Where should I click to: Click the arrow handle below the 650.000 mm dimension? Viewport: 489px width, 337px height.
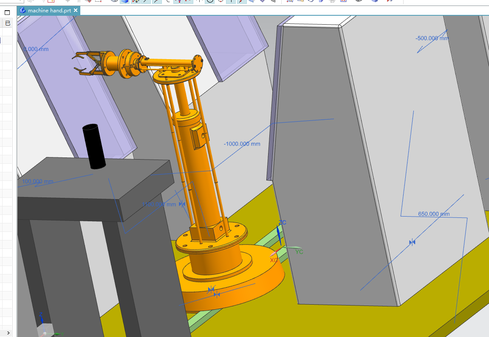pyautogui.click(x=412, y=242)
